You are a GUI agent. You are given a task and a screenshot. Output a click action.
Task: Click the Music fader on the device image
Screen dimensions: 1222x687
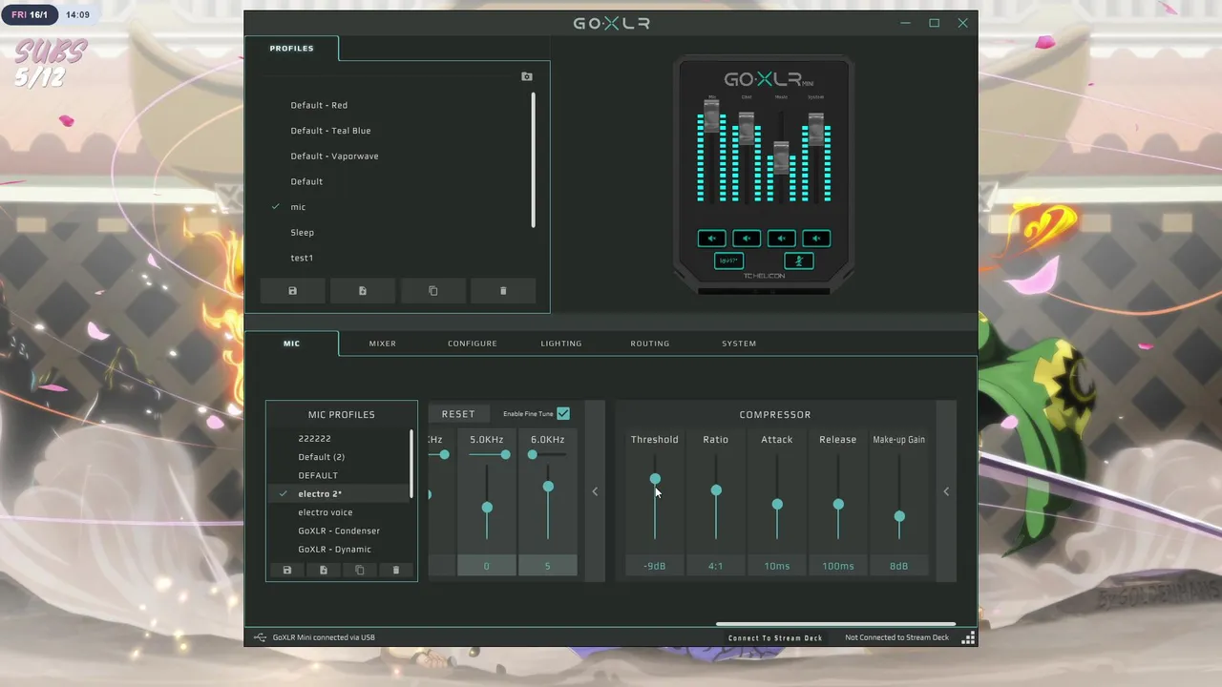pos(782,157)
